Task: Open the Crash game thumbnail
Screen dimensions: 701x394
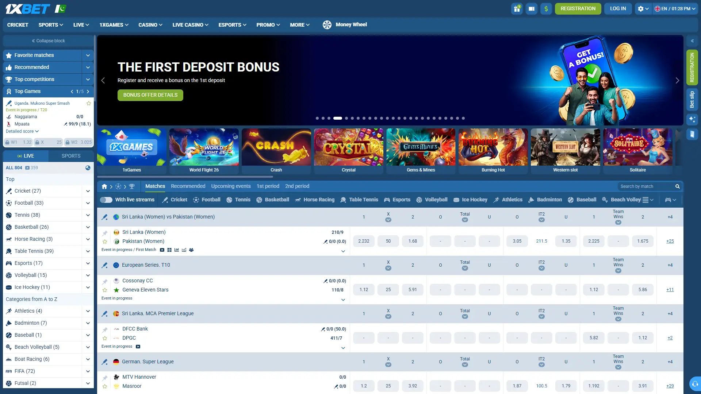Action: (276, 151)
